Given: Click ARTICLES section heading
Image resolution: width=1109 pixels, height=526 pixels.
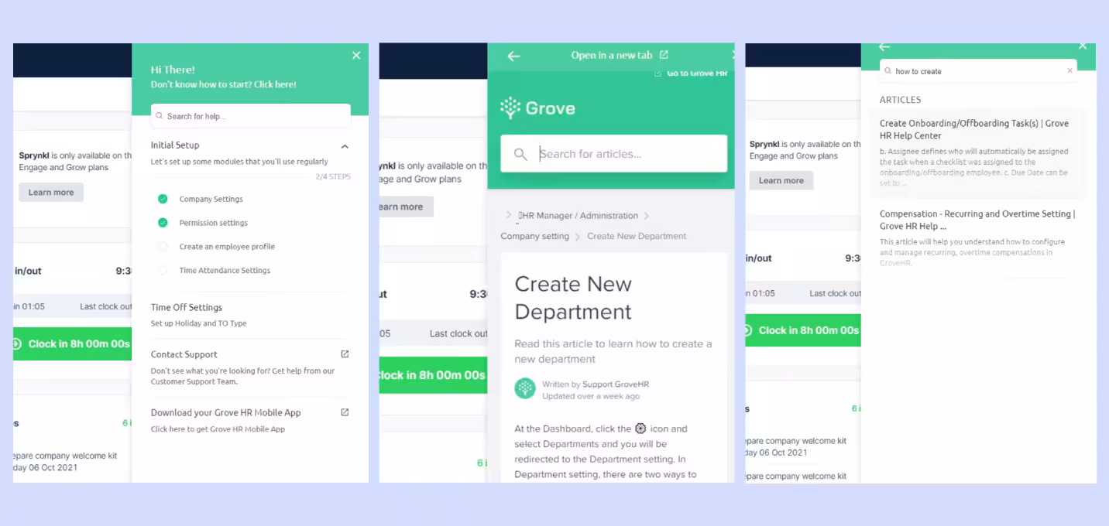Looking at the screenshot, I should tap(900, 100).
